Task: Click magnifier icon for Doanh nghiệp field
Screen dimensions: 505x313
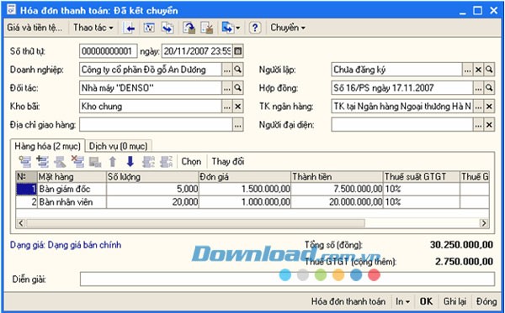Action: click(x=237, y=70)
